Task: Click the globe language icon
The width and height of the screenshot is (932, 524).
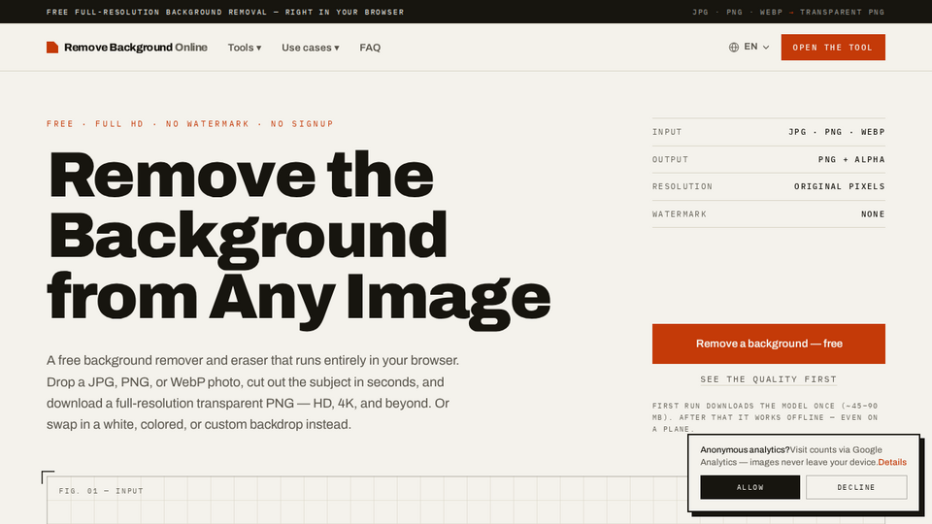Action: [734, 47]
